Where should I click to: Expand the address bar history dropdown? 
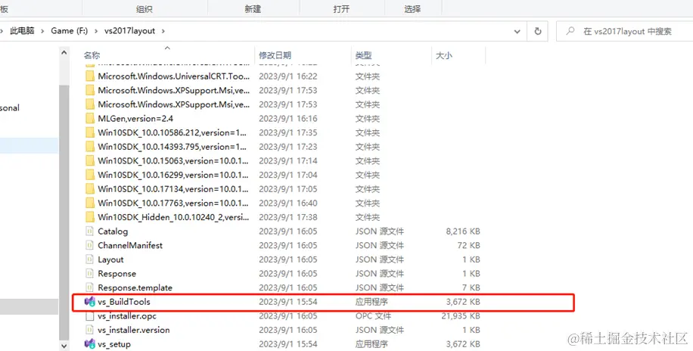click(517, 31)
